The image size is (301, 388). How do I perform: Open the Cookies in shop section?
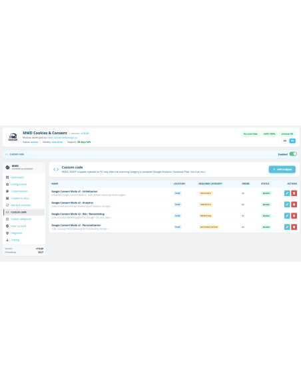(x=20, y=198)
